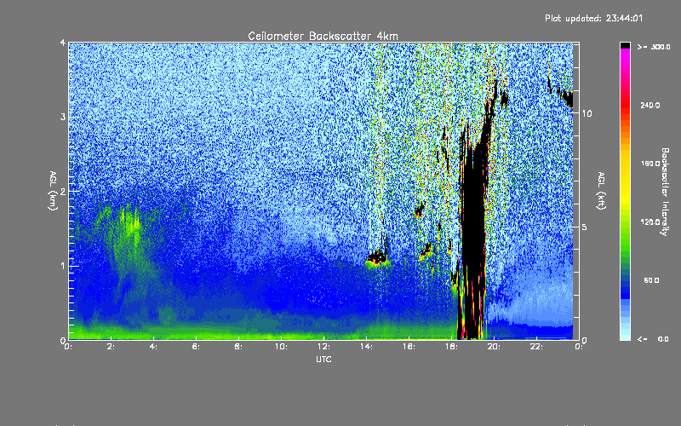Click the '<= 0.0' colorbar label

point(653,339)
